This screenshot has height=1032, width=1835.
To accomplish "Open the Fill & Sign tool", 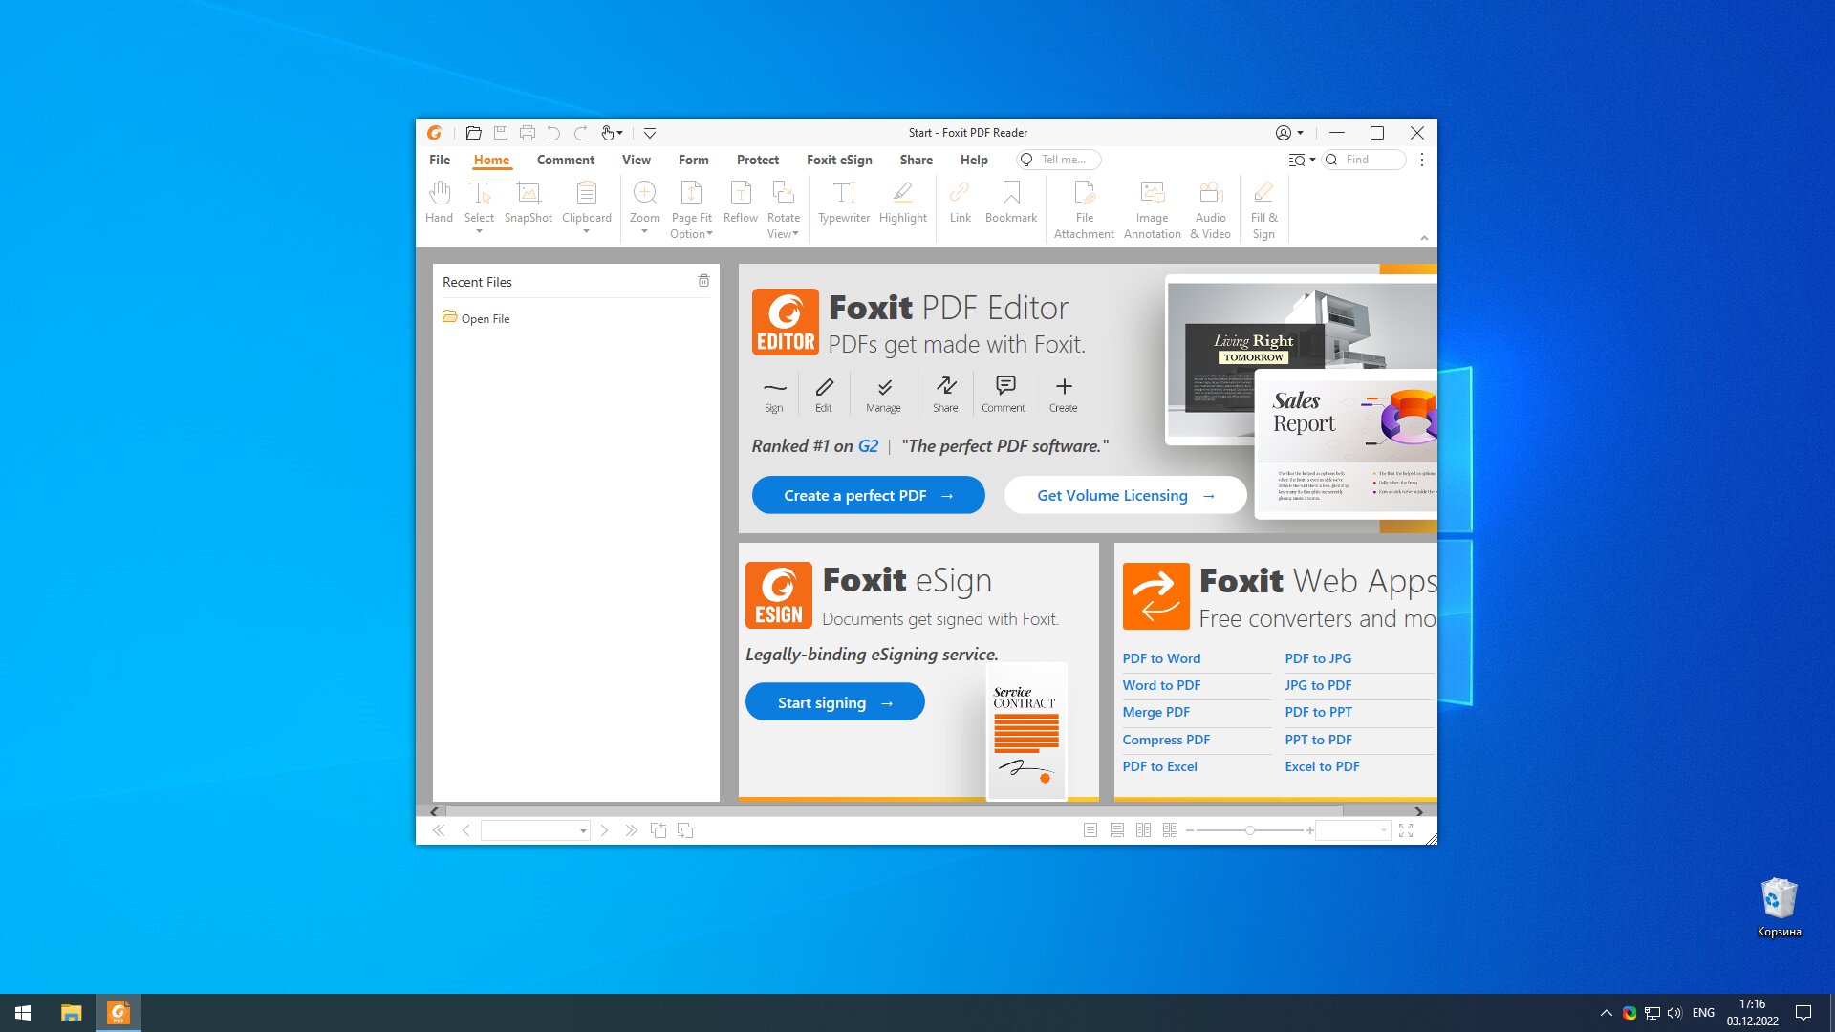I will point(1263,210).
